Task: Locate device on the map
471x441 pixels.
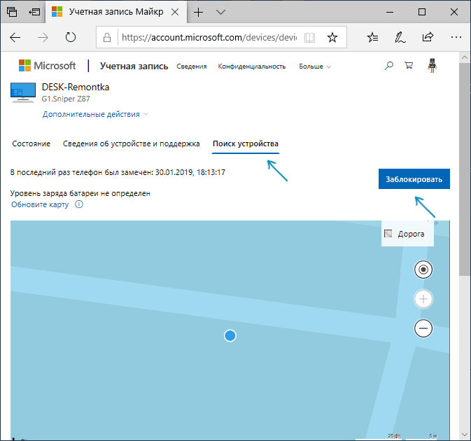Action: [423, 269]
